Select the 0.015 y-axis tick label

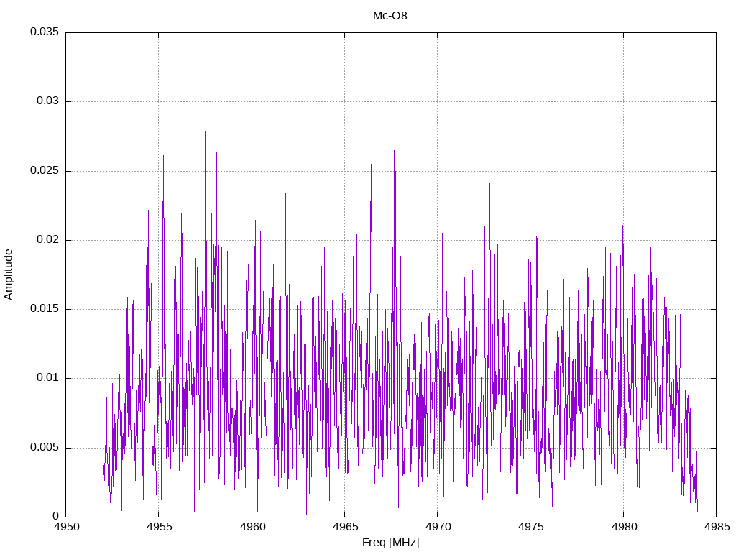pyautogui.click(x=44, y=309)
